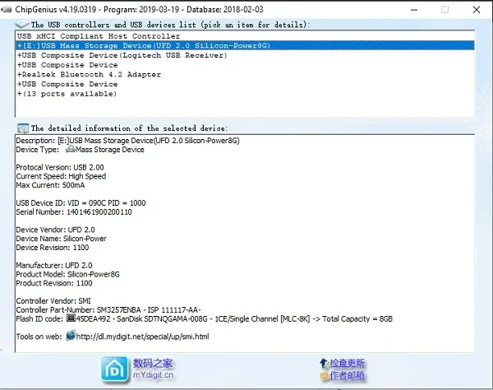
Task: Click the chip icon next to Flash ID code
Action: click(71, 318)
